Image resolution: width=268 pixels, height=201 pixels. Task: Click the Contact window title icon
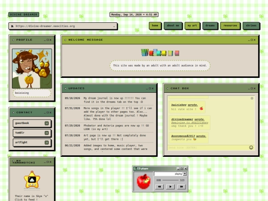[x=13, y=113]
